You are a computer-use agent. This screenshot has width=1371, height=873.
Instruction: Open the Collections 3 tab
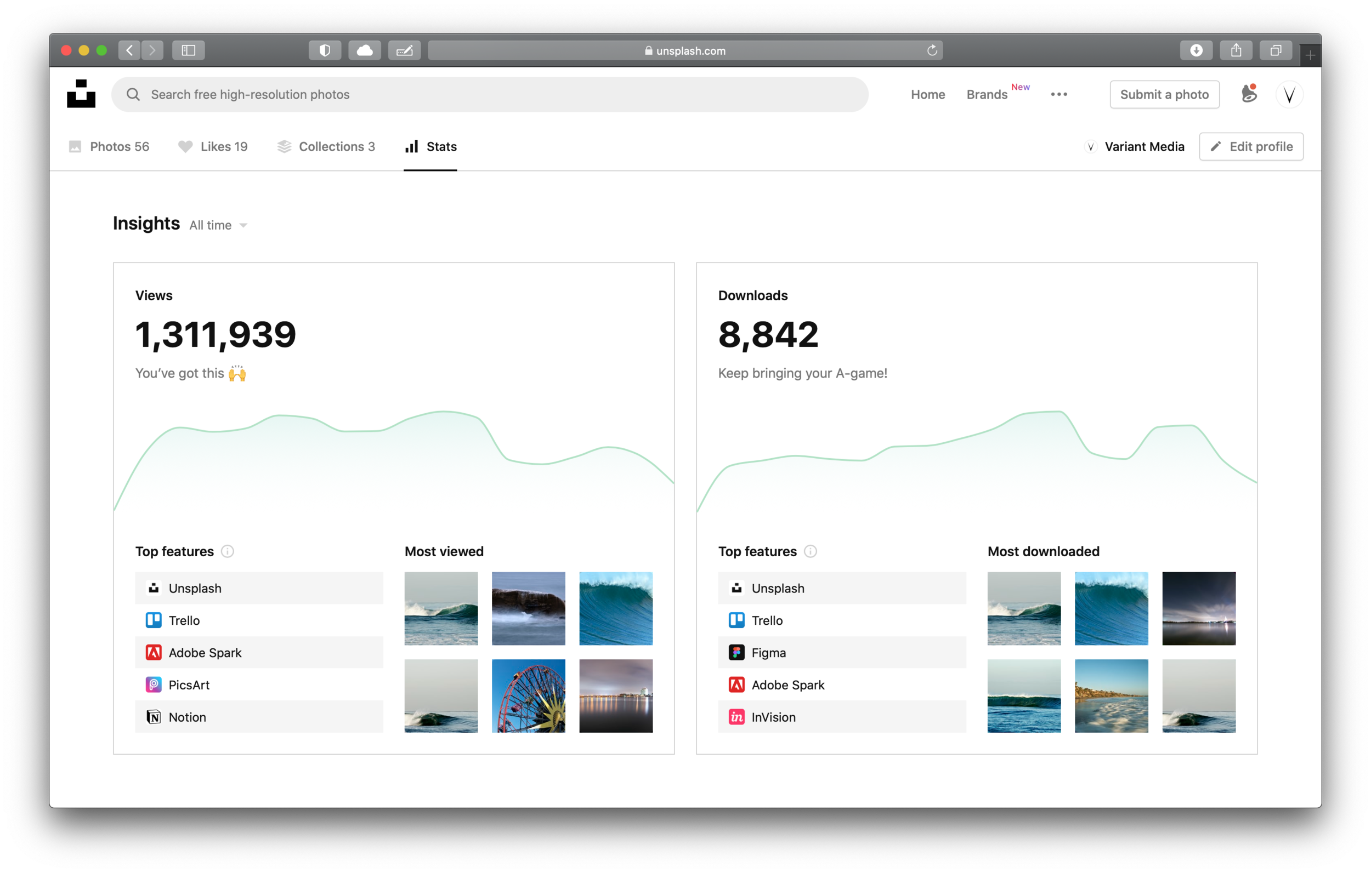click(x=326, y=147)
